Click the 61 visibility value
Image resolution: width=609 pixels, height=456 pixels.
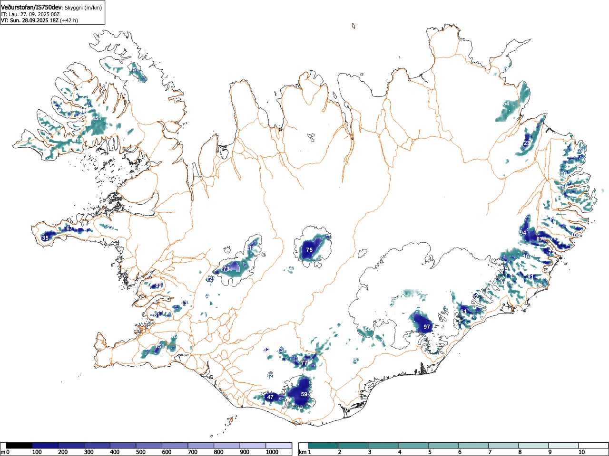463,312
